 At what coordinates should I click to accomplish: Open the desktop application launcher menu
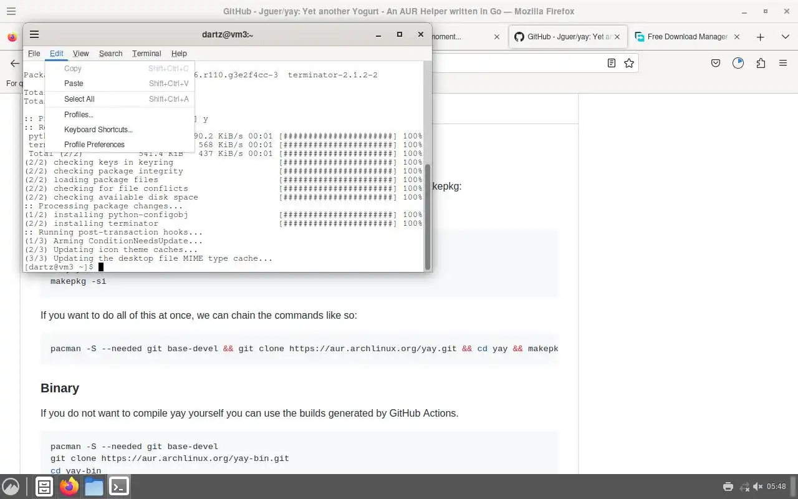[x=11, y=487]
